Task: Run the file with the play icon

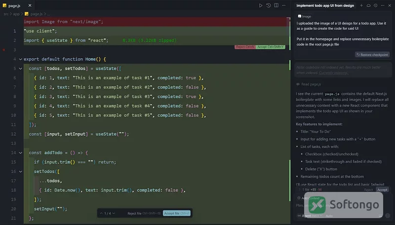Action: click(261, 5)
